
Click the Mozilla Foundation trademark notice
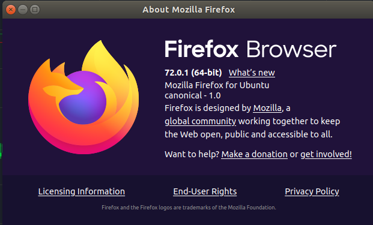click(189, 208)
